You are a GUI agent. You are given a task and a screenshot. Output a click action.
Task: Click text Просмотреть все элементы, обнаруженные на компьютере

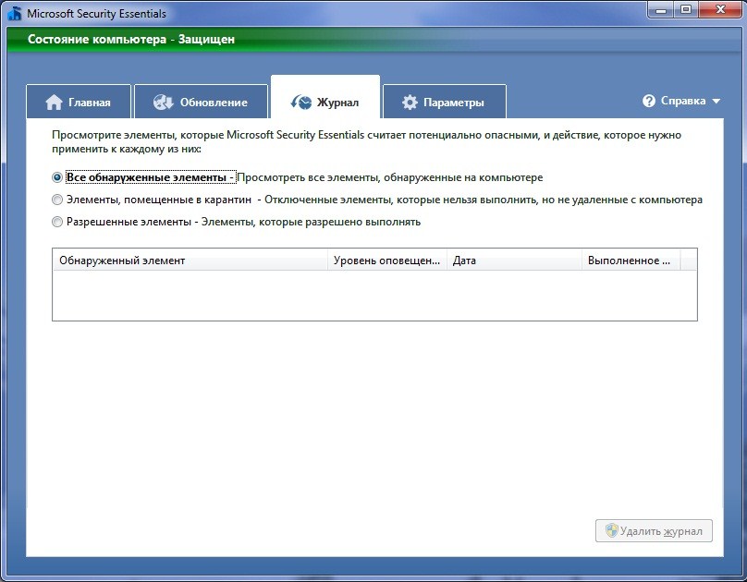pyautogui.click(x=390, y=177)
